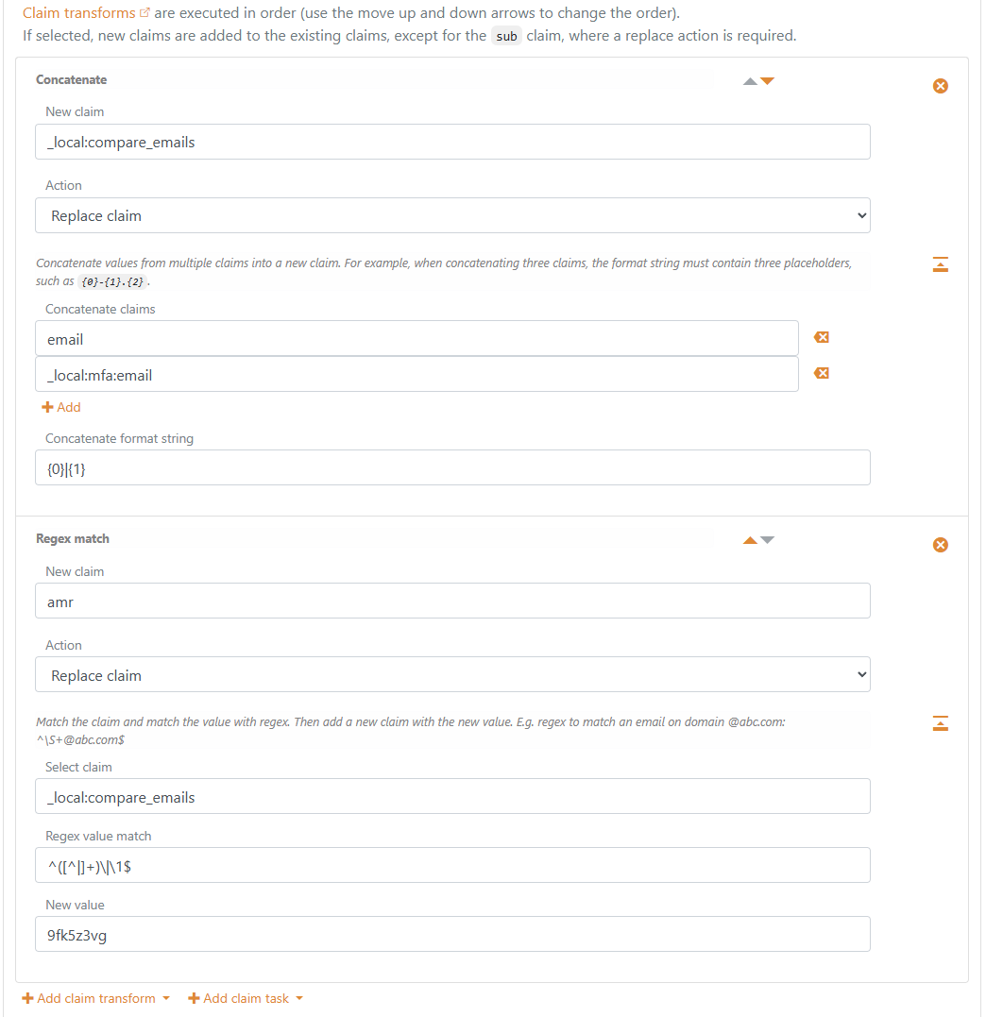Open documentation via the external link icon

point(144,11)
